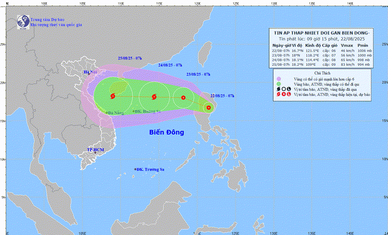The image size is (388, 235).
Task: Click legend text 'Vùng có thể có gió mạnh'
Action: (324, 79)
